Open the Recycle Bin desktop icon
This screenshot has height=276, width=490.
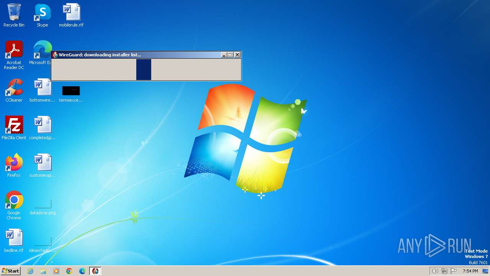14,15
